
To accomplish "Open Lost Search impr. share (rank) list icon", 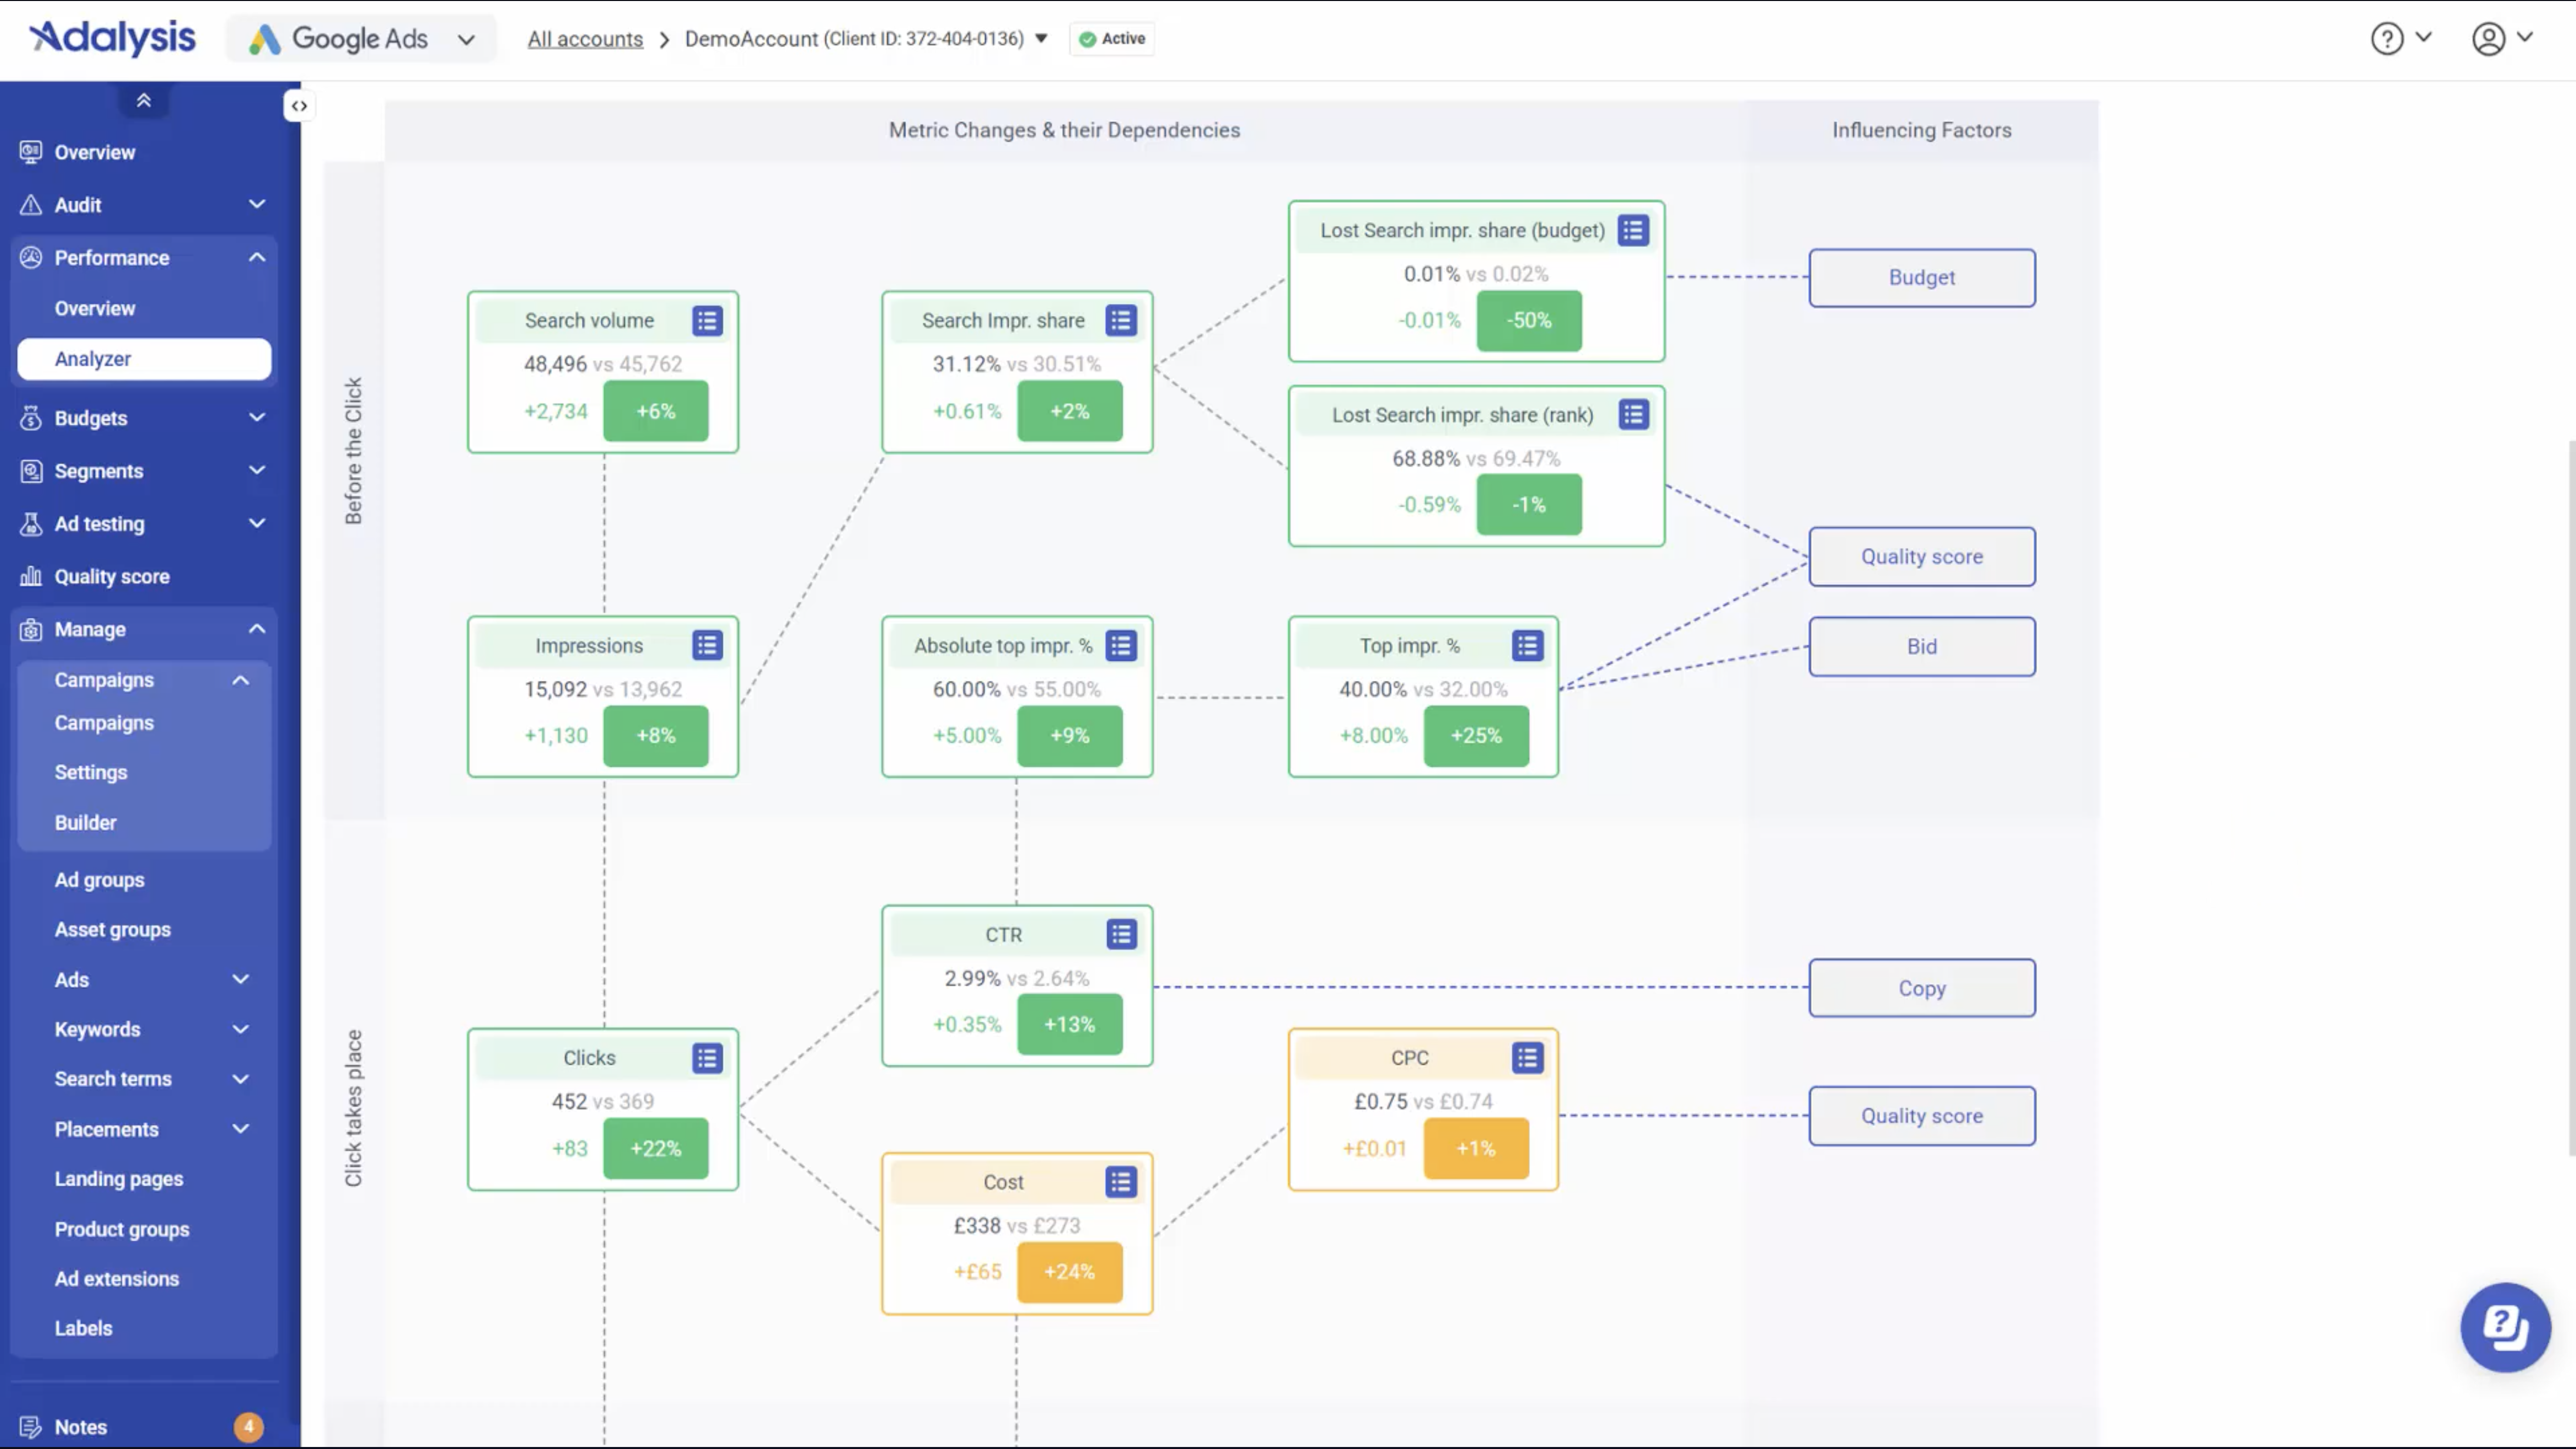I will pos(1633,415).
